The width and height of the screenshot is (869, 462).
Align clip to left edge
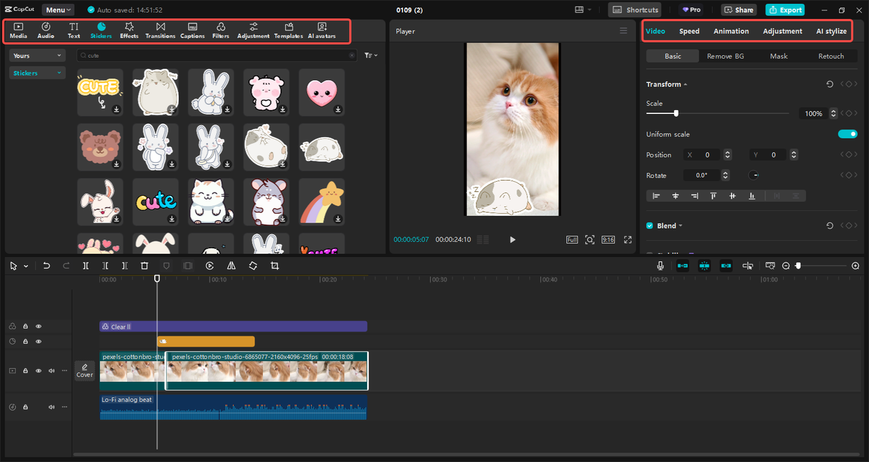[x=656, y=195]
